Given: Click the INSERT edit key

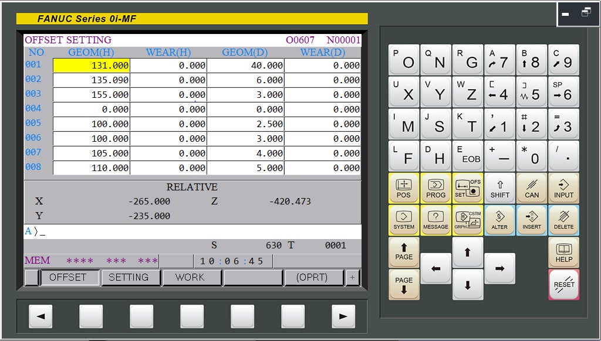Looking at the screenshot, I should pyautogui.click(x=532, y=220).
